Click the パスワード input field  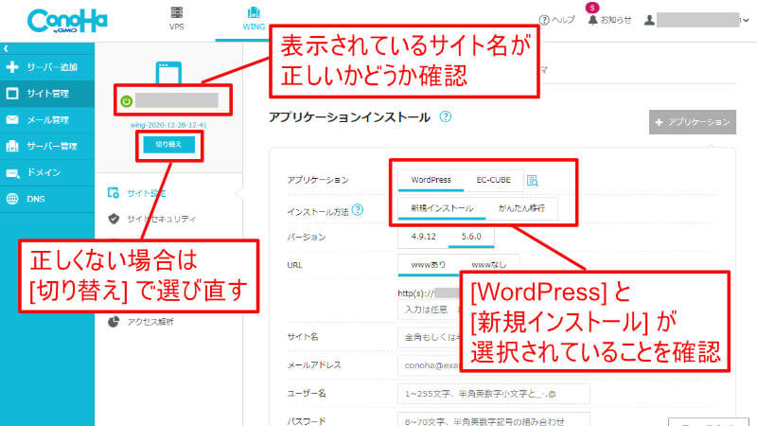(493, 419)
